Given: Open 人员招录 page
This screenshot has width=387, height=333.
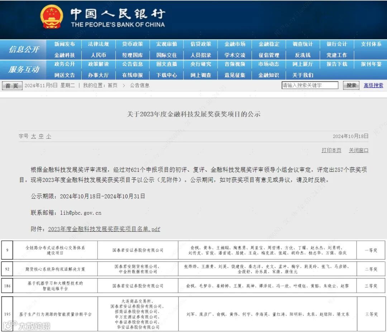Looking at the screenshot, I should [x=201, y=55].
